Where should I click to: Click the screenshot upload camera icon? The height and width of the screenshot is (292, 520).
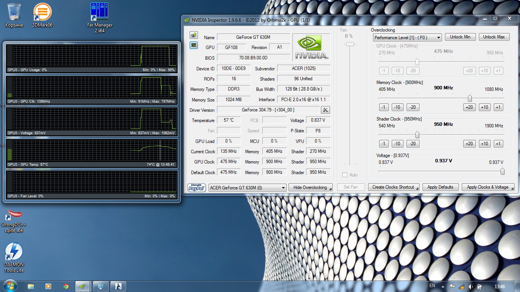[194, 35]
